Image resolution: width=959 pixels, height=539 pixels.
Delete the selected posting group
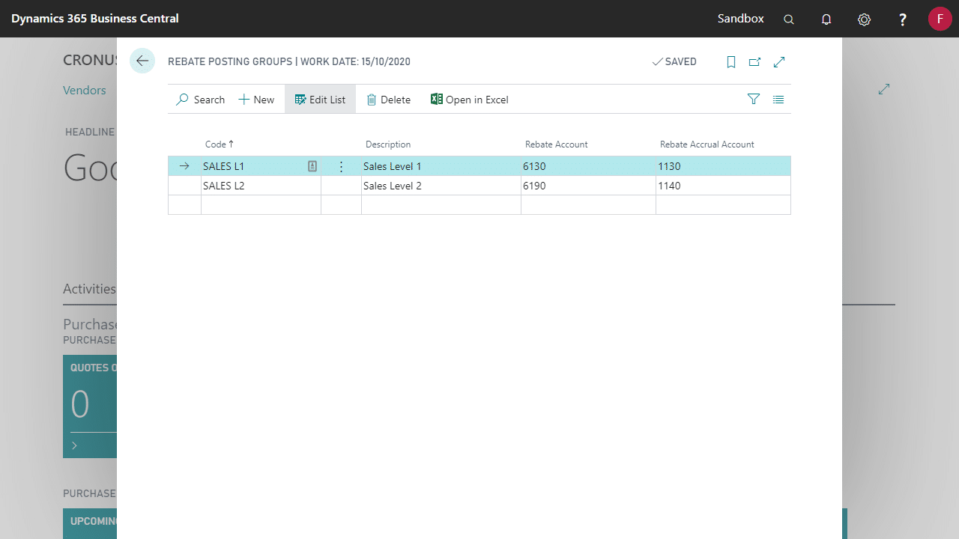point(388,100)
